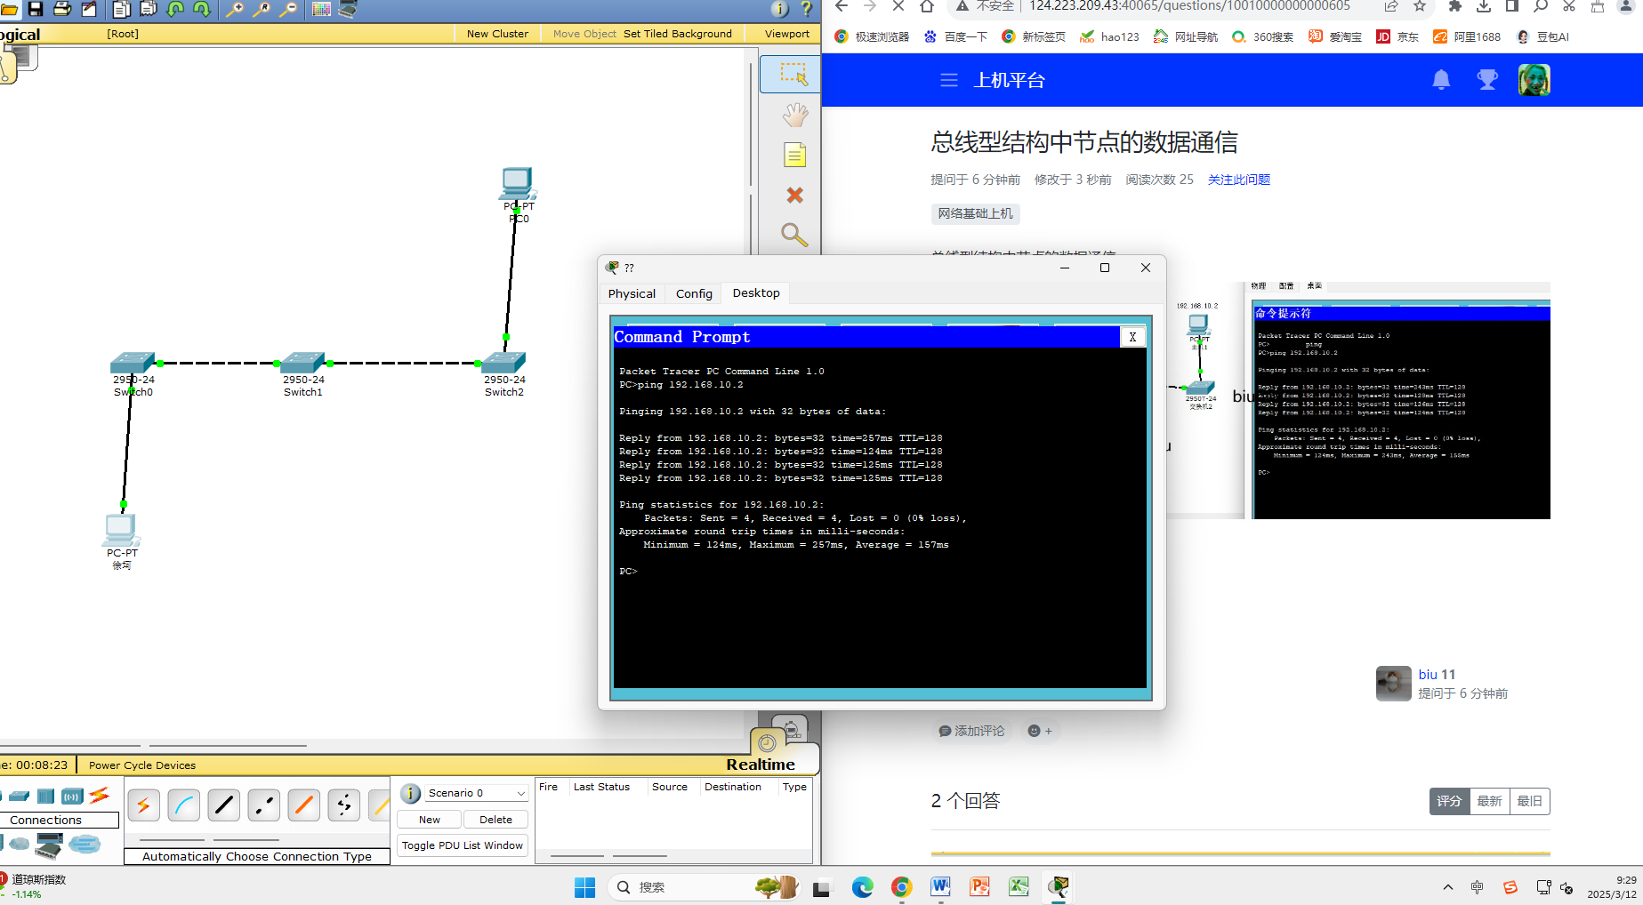1643x905 pixels.
Task: Click the scenario information 'i' icon
Action: [x=410, y=793]
